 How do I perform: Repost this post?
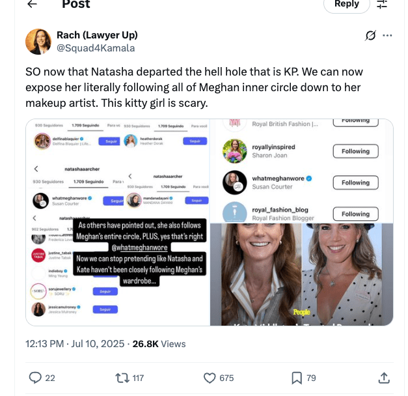[122, 378]
